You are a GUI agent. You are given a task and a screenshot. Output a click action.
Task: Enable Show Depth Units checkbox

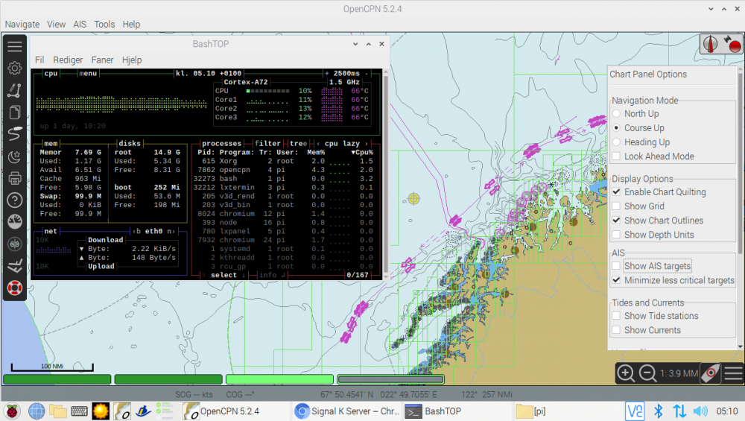point(616,235)
